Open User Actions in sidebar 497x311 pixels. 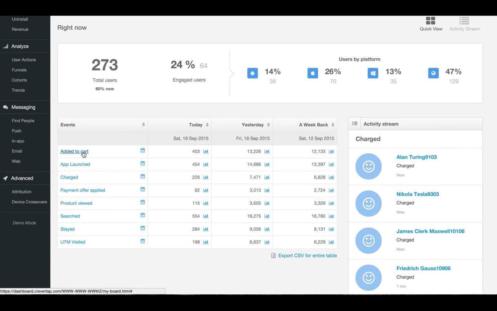click(x=24, y=60)
